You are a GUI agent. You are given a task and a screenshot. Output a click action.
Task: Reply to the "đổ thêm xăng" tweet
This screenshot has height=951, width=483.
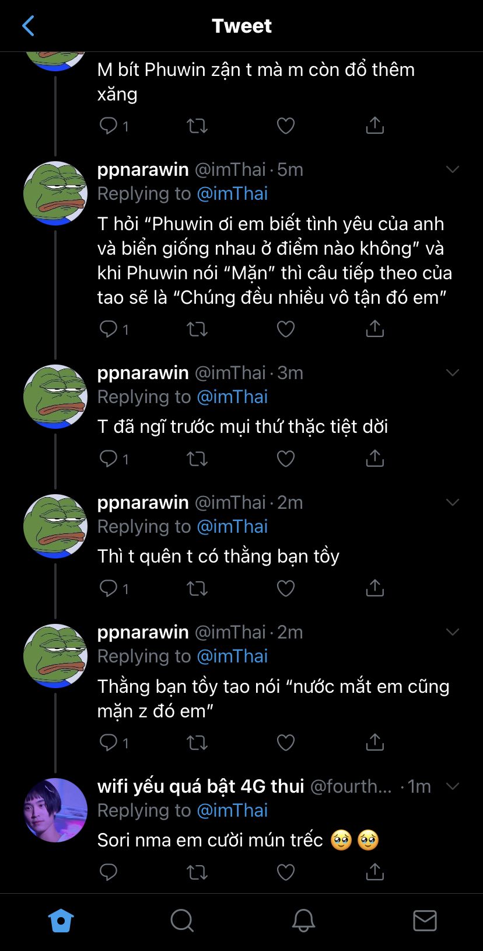(109, 126)
